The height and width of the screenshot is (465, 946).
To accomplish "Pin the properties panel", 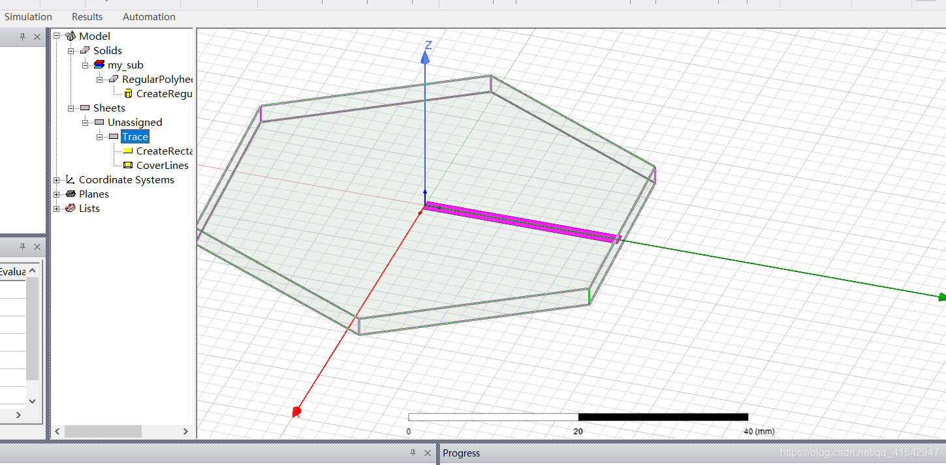I will [22, 247].
